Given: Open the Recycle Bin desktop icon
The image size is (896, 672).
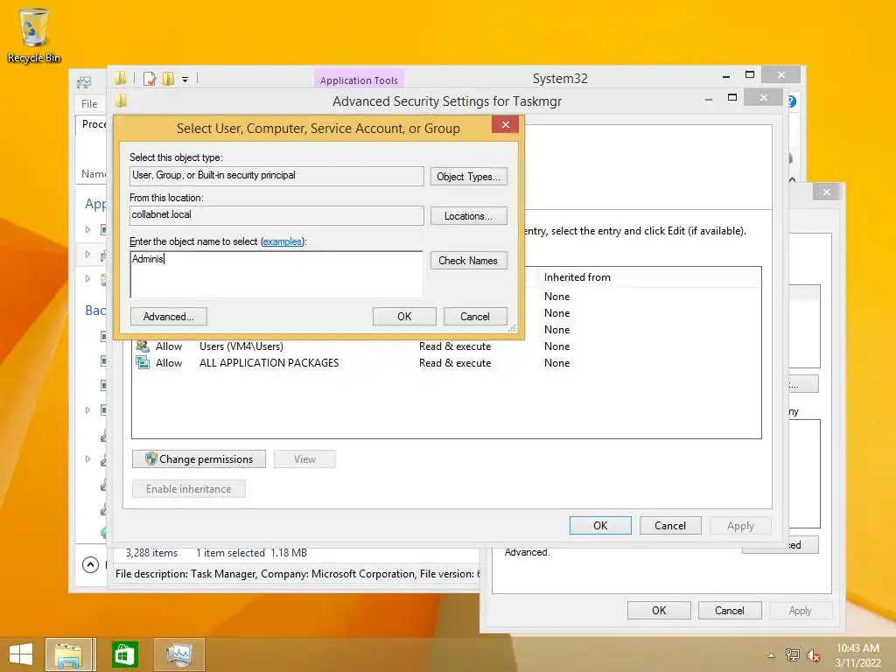Looking at the screenshot, I should (34, 35).
